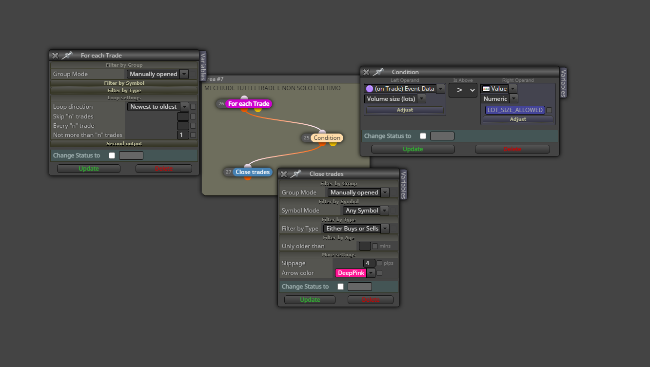Click orange output dot of For each Trade node
Image resolution: width=650 pixels, height=367 pixels.
(244, 109)
